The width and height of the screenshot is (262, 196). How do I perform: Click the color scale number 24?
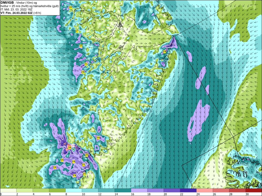click(x=198, y=194)
